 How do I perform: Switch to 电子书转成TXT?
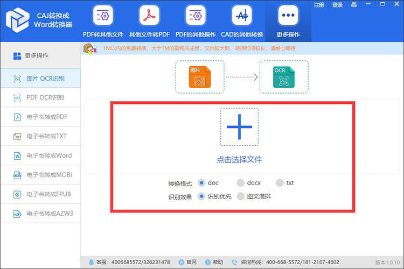pos(41,137)
